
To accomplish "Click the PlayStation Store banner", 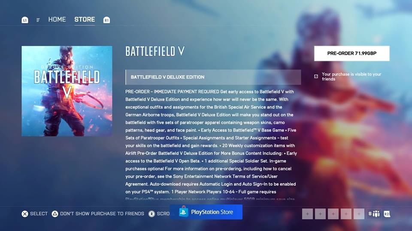I will tap(206, 212).
